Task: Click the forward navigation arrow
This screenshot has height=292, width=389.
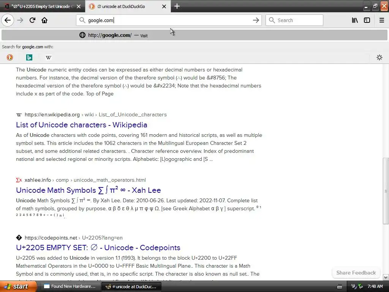Action: 20,20
